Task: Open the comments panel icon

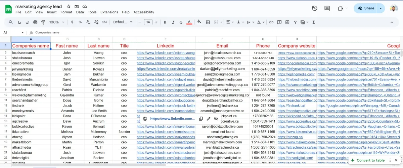Action: (x=327, y=8)
